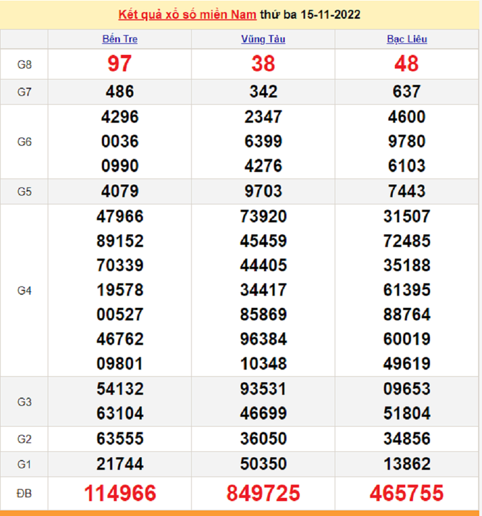
Task: Follow the Vũng Tàu column header link
Action: [x=263, y=39]
